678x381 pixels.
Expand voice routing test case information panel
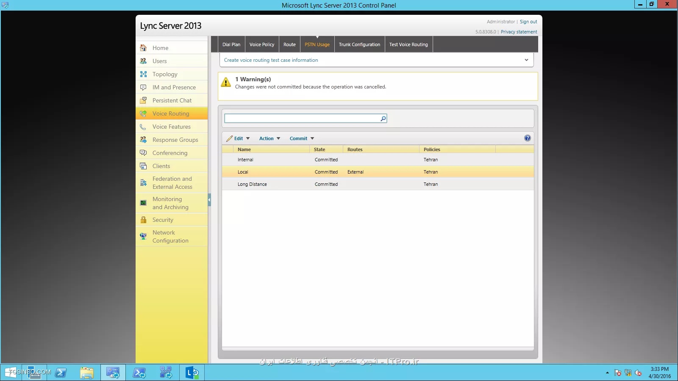coord(526,60)
